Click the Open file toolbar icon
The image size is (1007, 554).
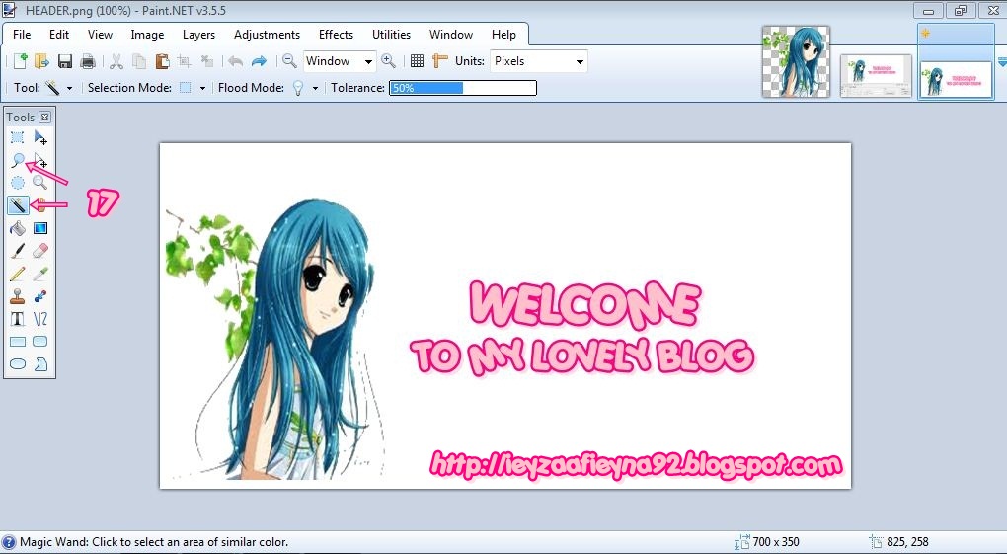[41, 61]
